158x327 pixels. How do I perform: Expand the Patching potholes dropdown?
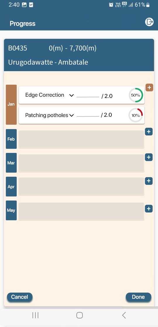coord(71,115)
